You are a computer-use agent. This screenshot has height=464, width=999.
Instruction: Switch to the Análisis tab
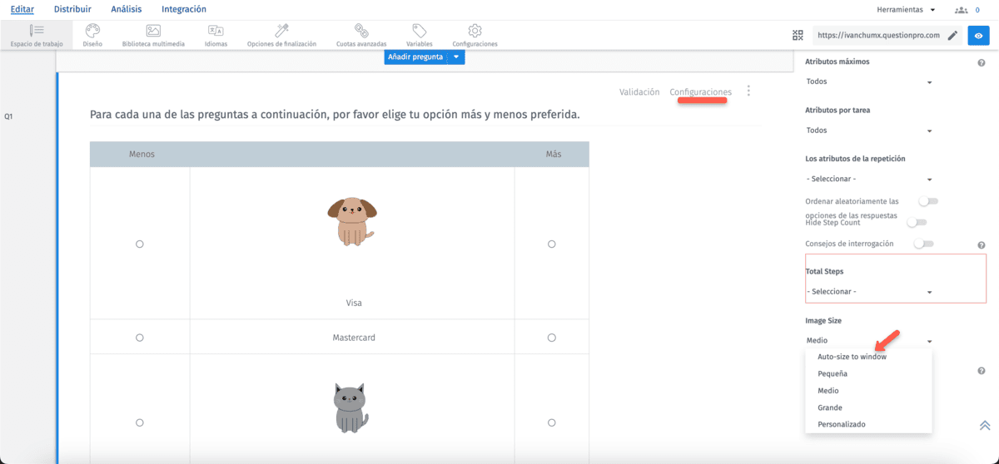coord(126,9)
